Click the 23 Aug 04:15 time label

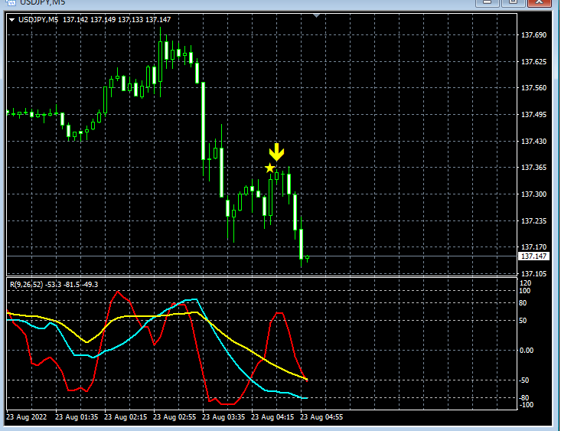tap(272, 417)
